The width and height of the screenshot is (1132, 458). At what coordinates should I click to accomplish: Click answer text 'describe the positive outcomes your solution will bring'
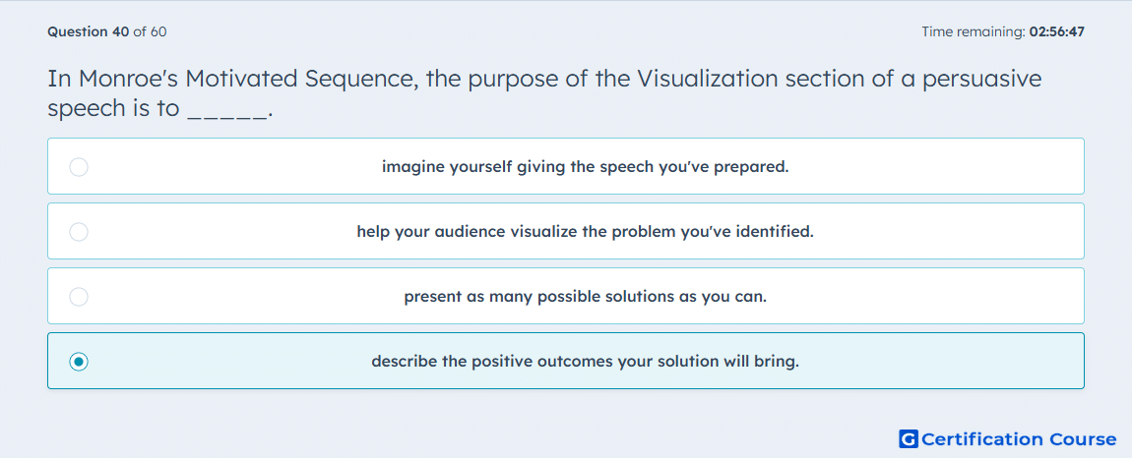(585, 362)
